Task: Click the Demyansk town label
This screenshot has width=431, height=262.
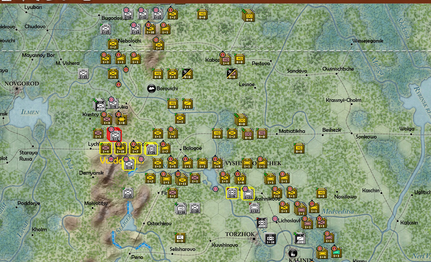Action: coord(91,173)
